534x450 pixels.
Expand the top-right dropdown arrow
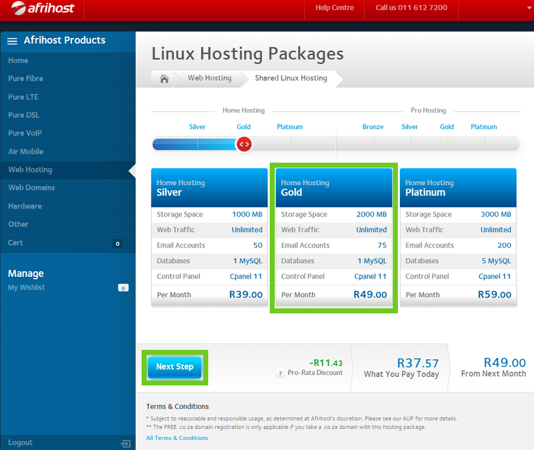point(529,8)
